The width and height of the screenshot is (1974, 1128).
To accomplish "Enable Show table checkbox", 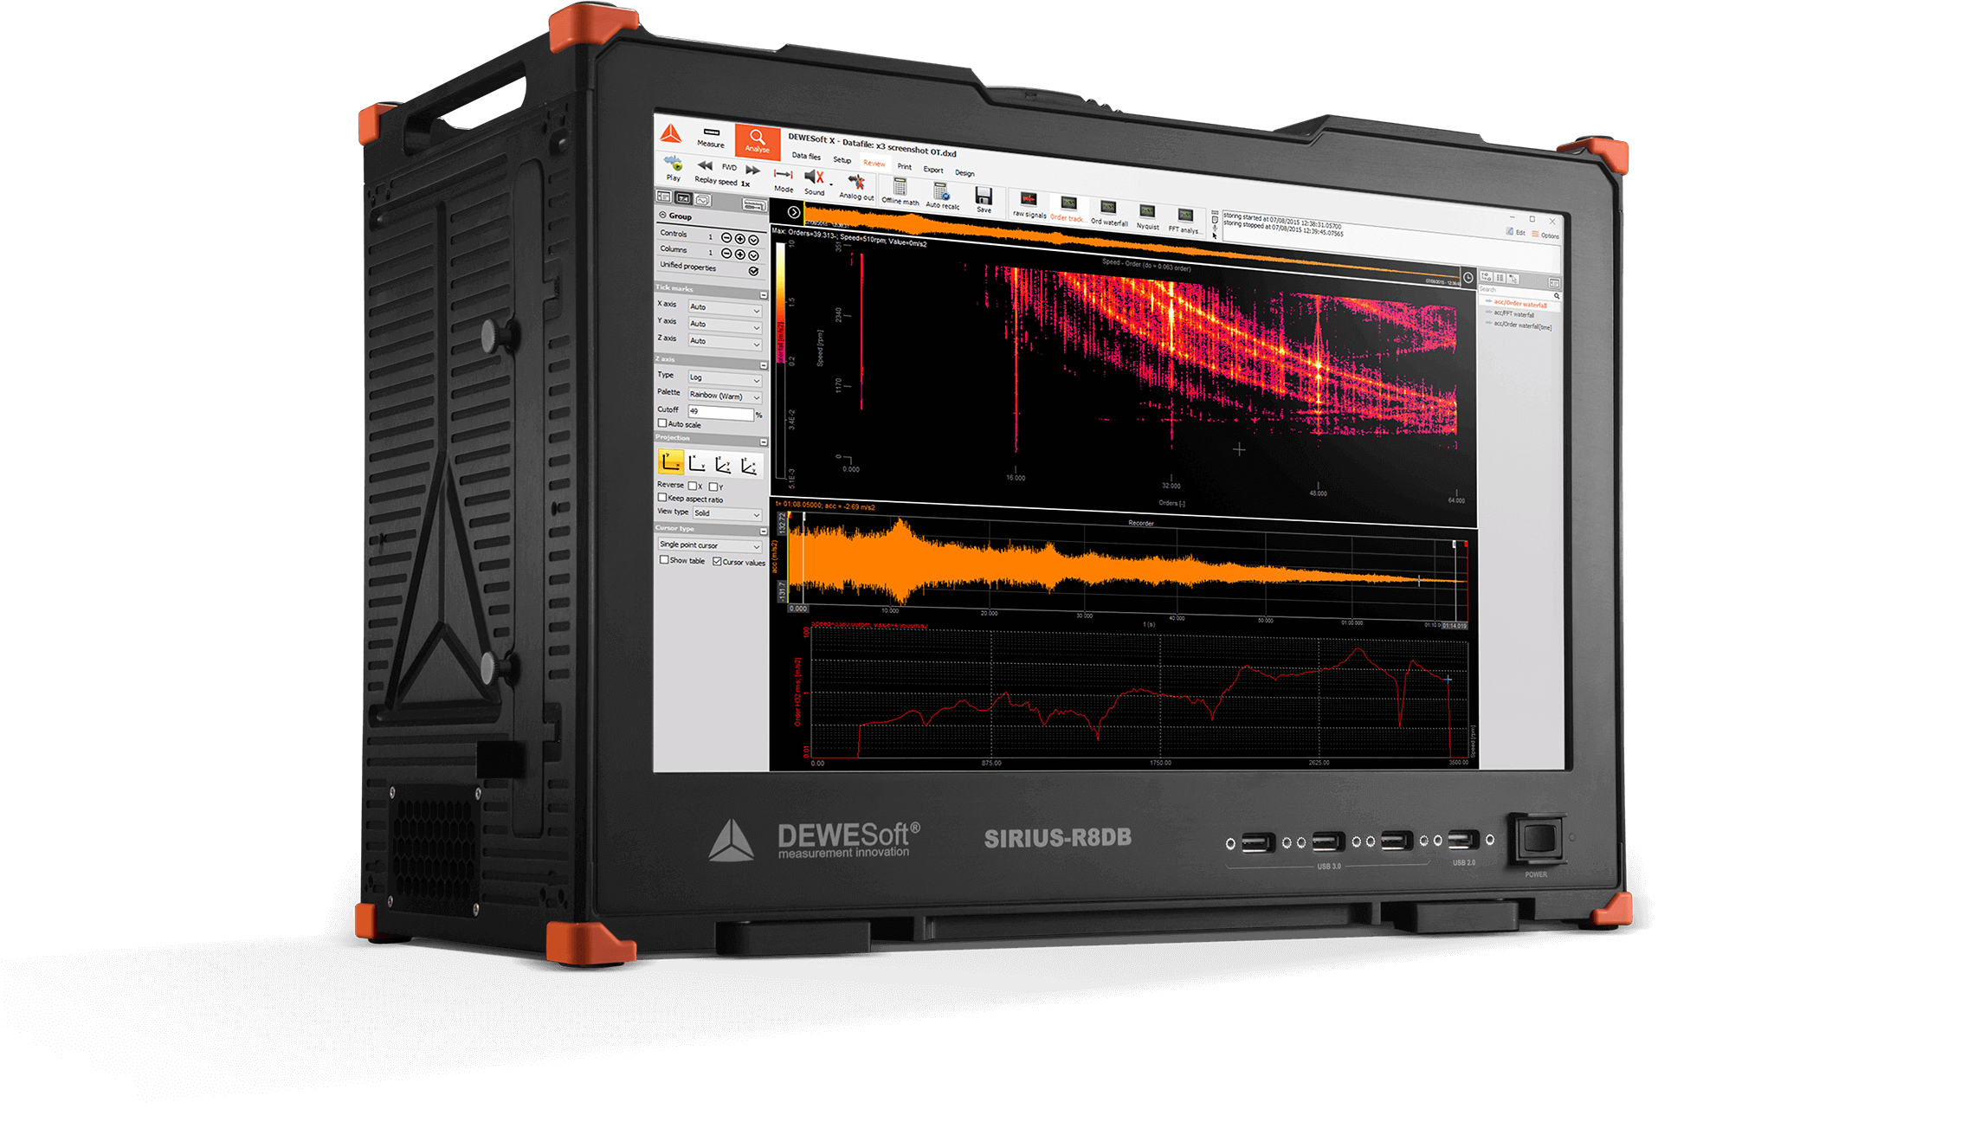I will pos(664,560).
